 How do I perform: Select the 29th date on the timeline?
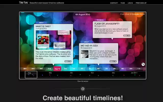[33, 69]
